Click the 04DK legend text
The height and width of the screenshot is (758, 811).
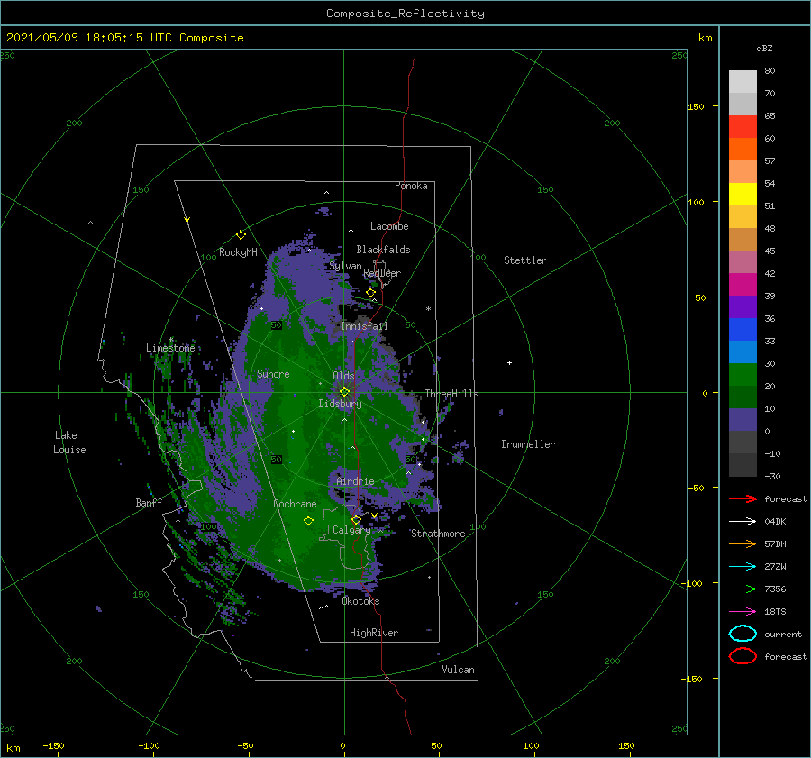click(x=775, y=522)
